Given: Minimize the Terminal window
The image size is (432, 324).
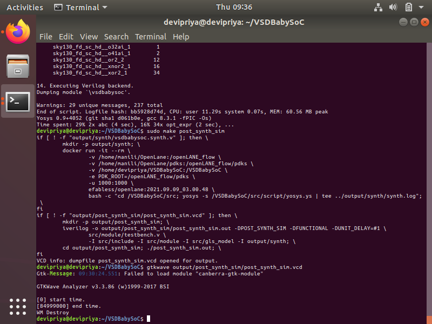Looking at the screenshot, I should click(x=402, y=22).
